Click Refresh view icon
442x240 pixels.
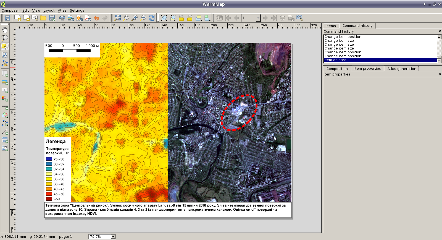click(x=152, y=18)
